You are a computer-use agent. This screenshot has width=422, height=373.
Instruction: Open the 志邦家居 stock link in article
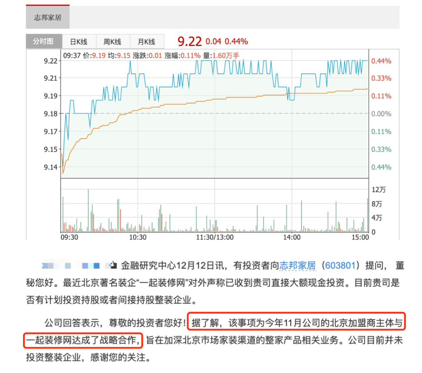point(297,266)
